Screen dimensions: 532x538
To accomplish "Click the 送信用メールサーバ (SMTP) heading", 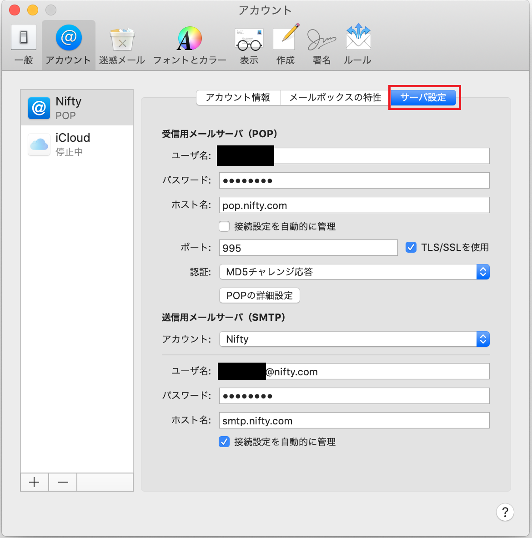I will [x=224, y=317].
